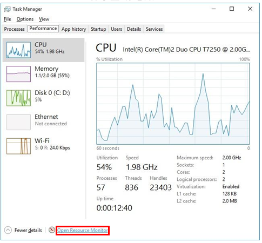Switch to the Details tab

(134, 29)
